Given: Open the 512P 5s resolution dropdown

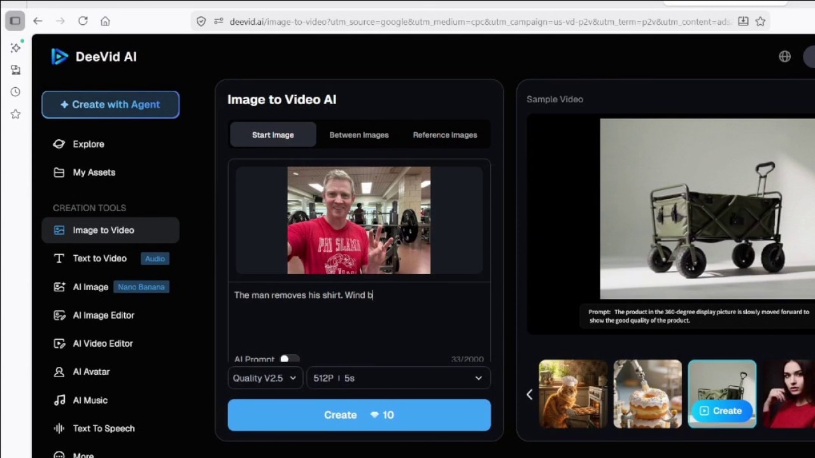Looking at the screenshot, I should pos(398,378).
